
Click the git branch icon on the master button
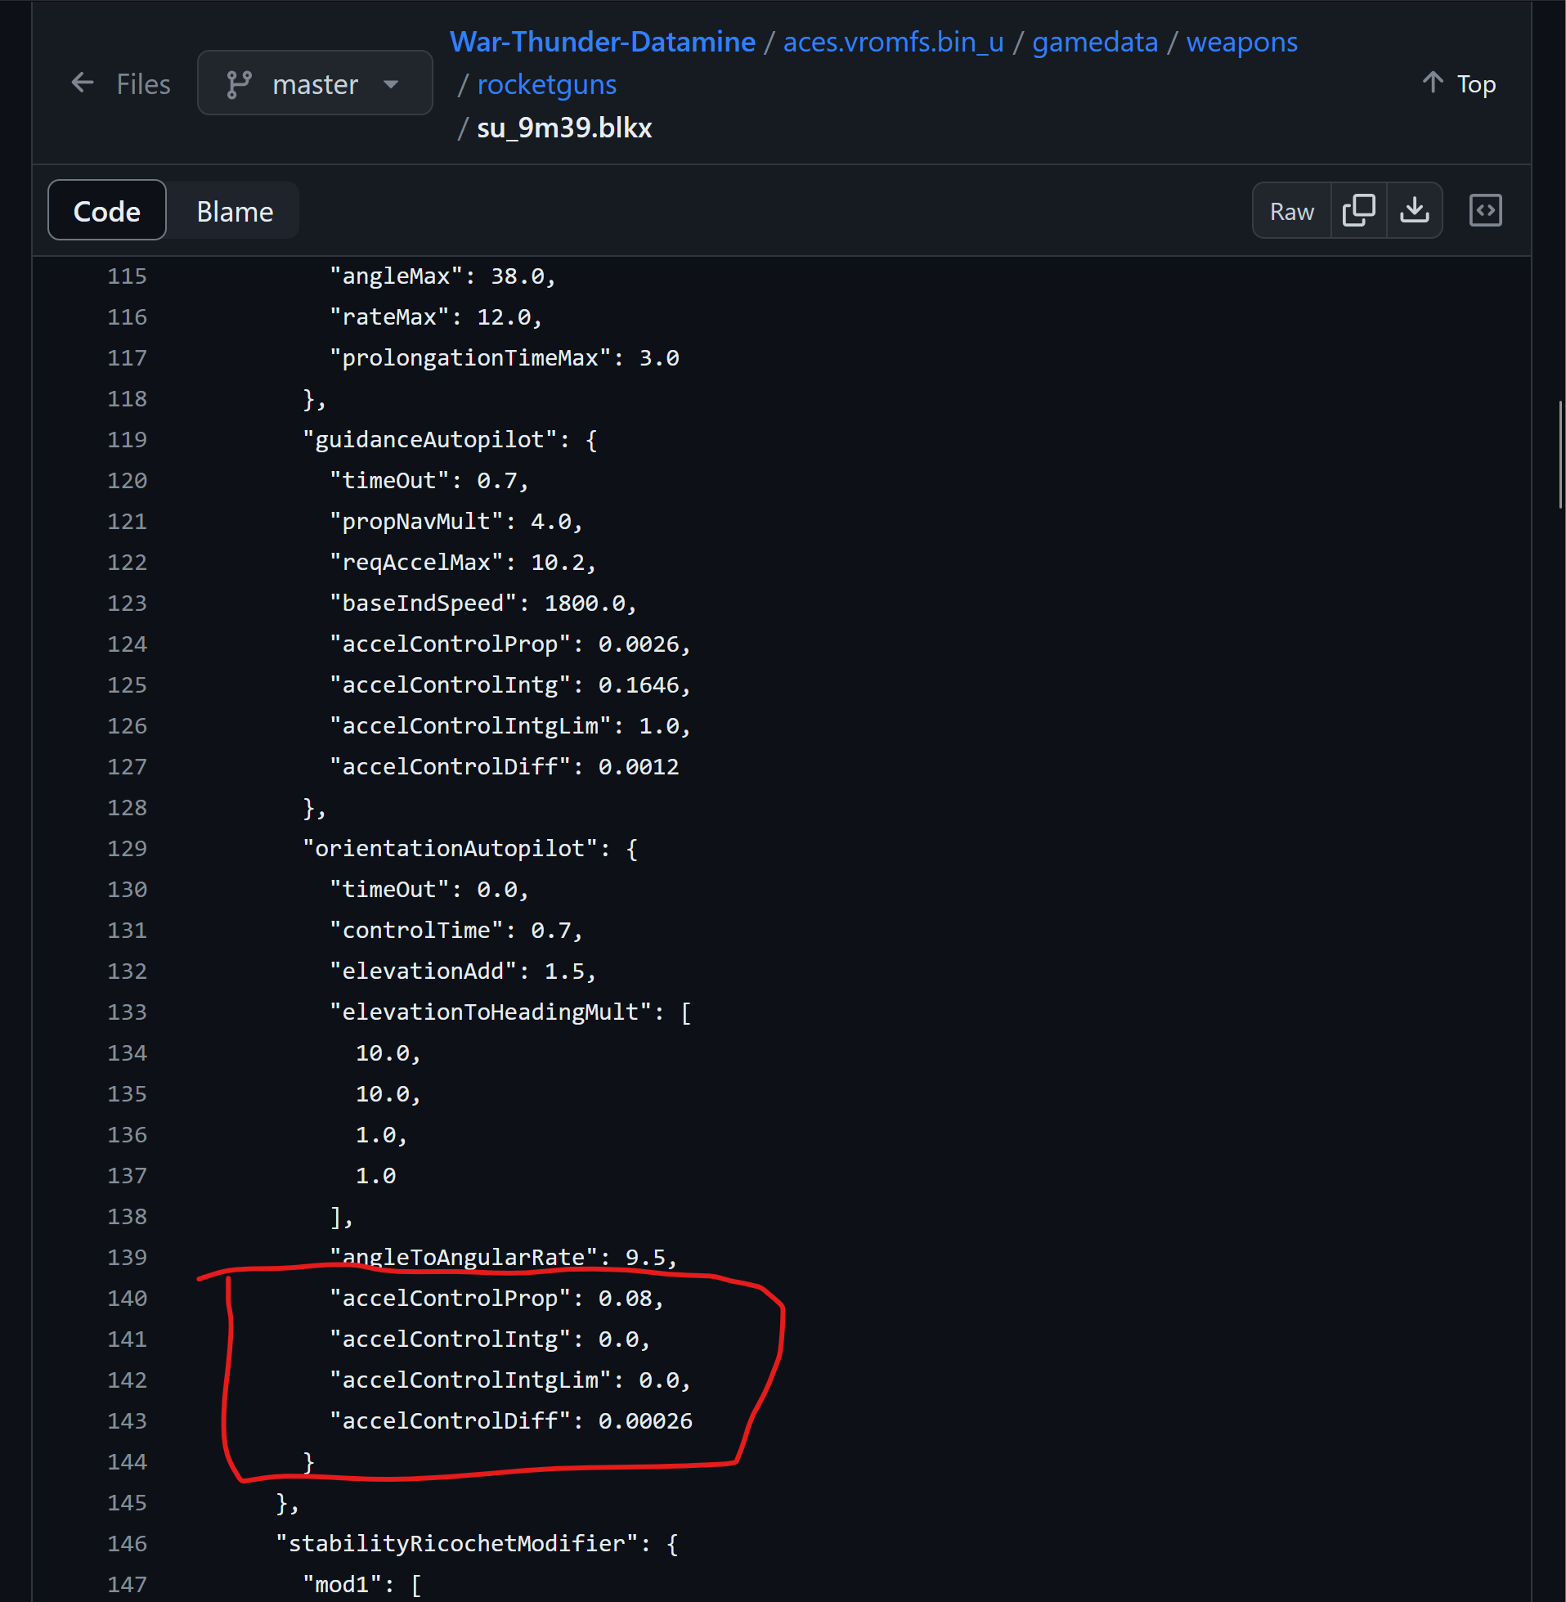[239, 84]
